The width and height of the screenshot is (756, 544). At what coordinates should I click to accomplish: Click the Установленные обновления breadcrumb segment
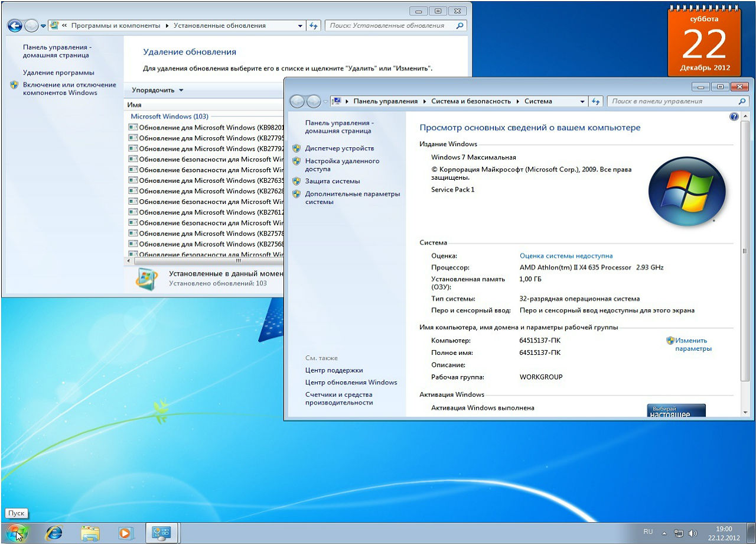[x=219, y=25]
